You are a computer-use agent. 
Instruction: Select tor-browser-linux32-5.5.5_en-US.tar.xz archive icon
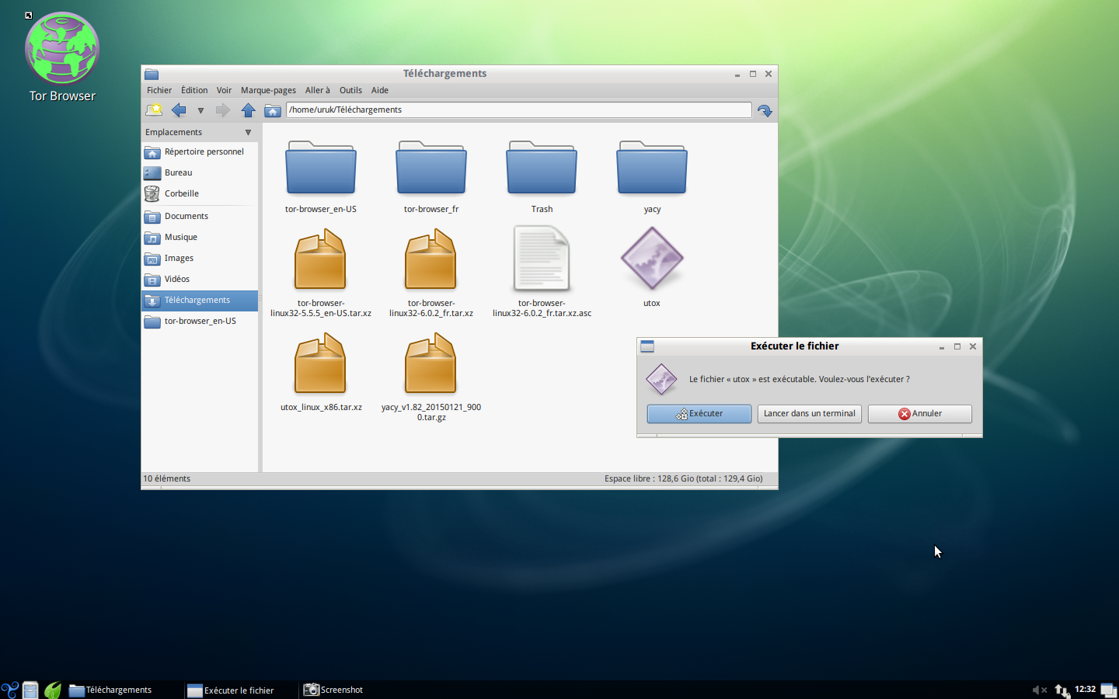click(x=321, y=259)
